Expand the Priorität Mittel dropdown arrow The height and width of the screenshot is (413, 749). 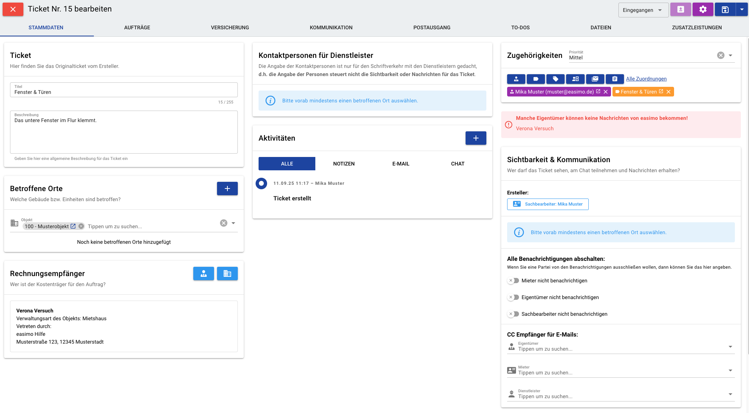730,55
